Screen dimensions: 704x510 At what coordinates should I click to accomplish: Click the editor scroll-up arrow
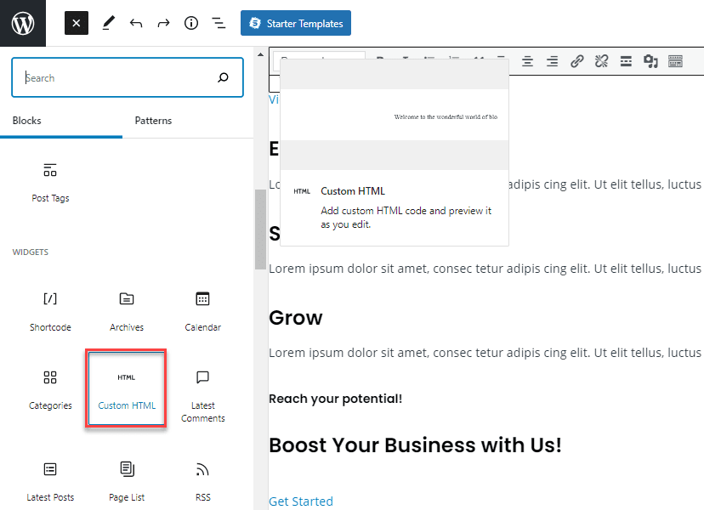(261, 54)
